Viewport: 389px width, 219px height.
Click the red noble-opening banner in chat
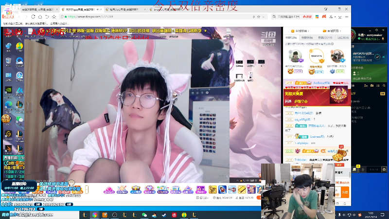coord(317,97)
